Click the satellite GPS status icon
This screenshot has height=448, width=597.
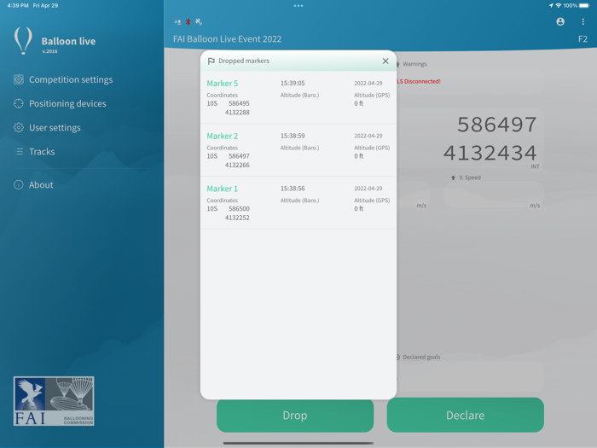pos(199,21)
